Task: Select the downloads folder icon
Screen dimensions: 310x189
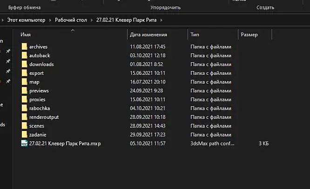Action: pos(24,64)
